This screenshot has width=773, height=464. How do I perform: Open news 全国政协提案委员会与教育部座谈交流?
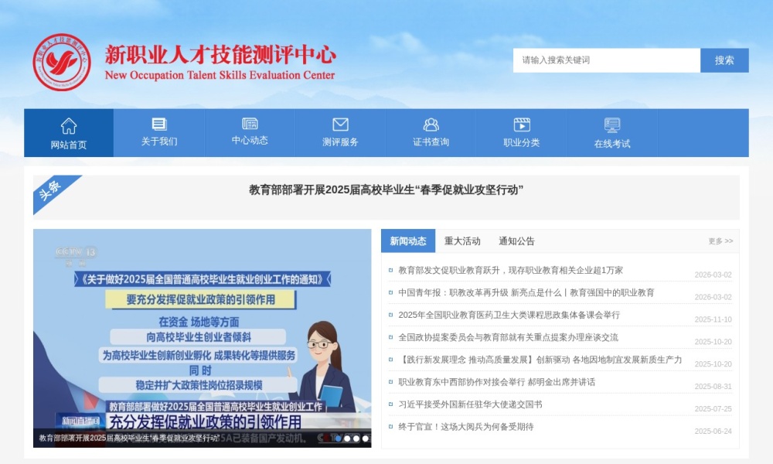[x=508, y=337]
